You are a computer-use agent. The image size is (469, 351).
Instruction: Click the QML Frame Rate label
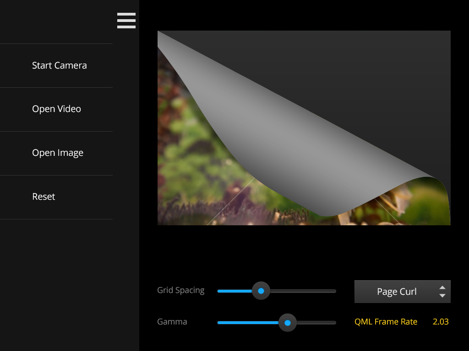tap(386, 322)
